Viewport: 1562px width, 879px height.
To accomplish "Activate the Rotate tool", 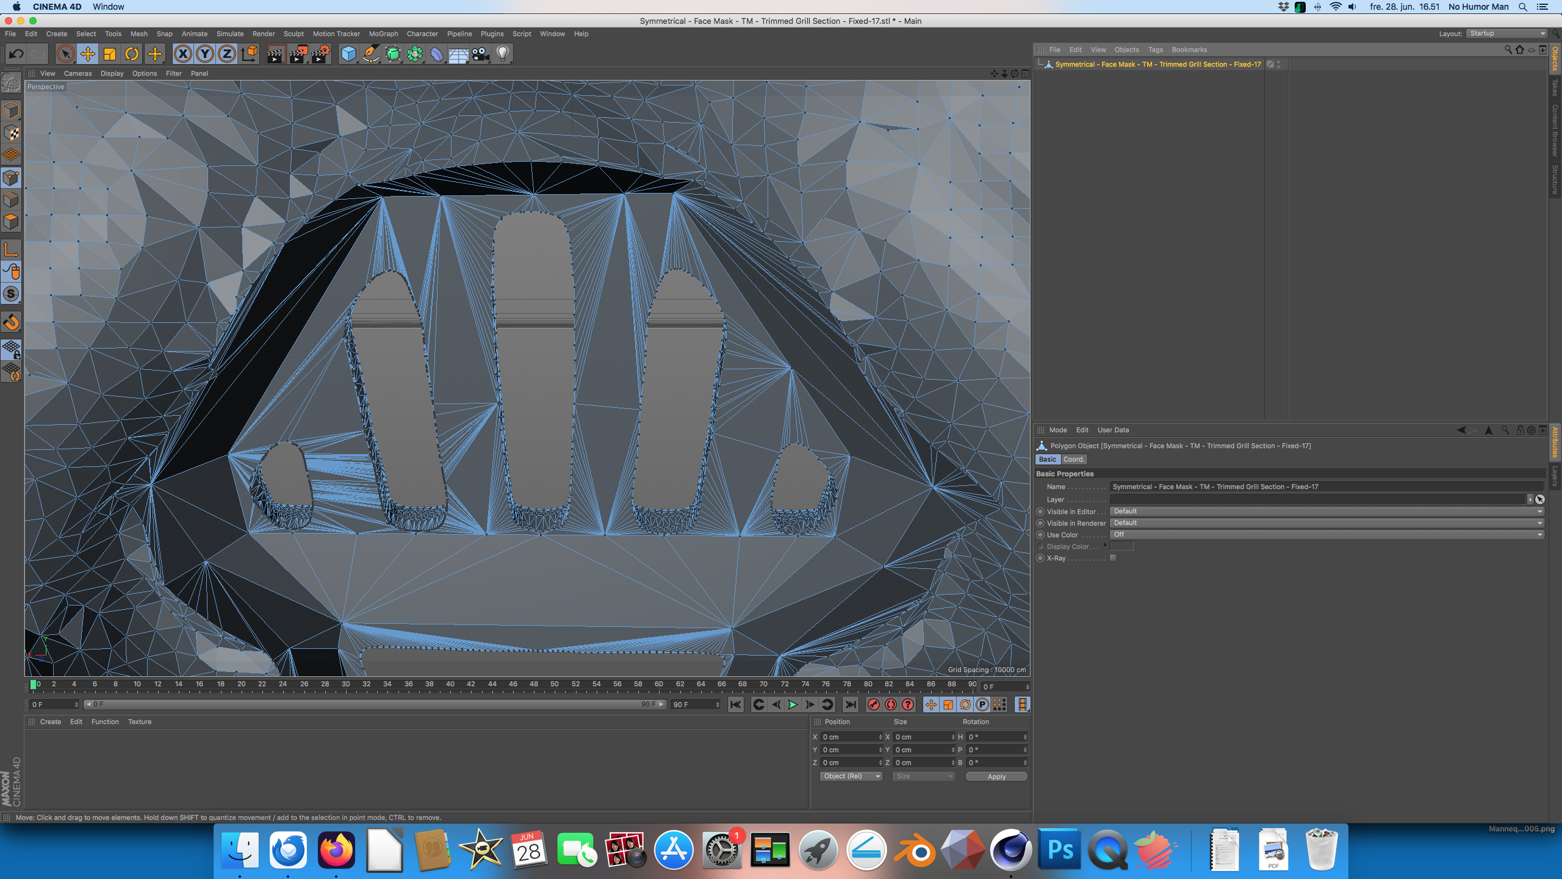I will pos(132,54).
